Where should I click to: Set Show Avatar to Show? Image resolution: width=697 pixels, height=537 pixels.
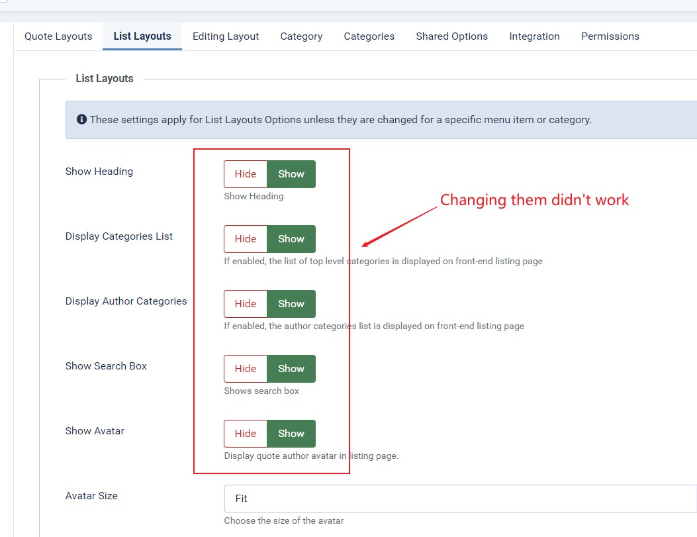point(291,434)
